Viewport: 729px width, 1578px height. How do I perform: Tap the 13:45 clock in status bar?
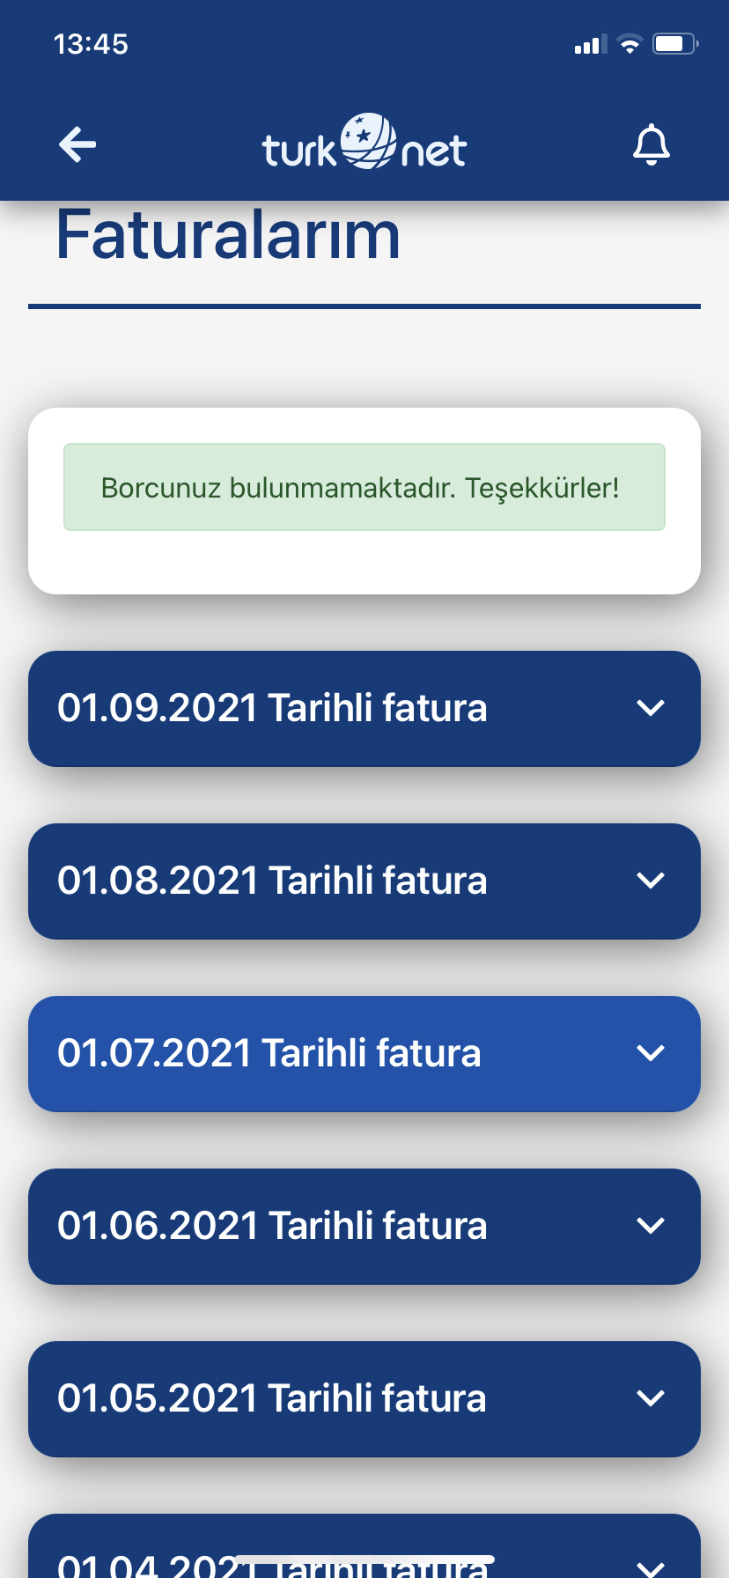[x=91, y=44]
